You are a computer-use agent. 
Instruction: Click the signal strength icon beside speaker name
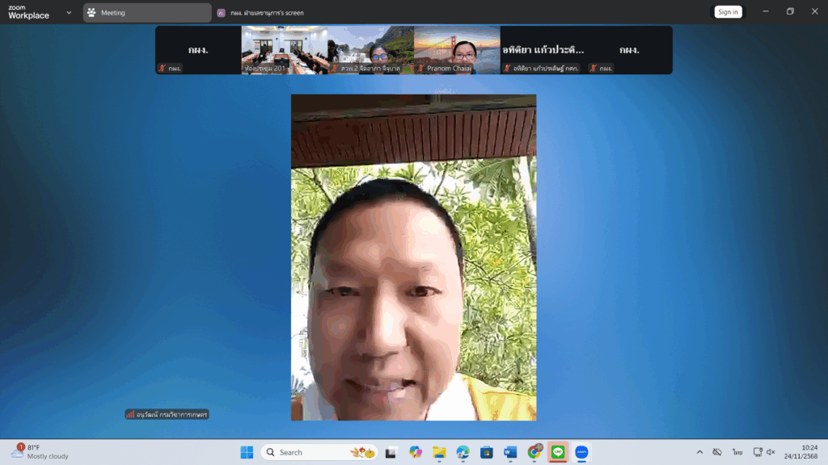click(130, 414)
